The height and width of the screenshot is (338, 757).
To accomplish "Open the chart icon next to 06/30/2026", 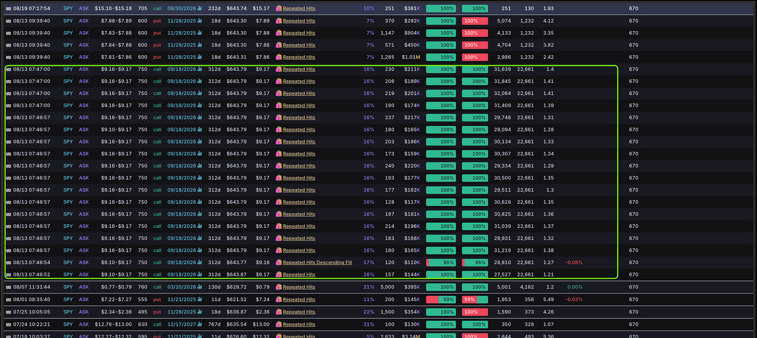I will click(200, 8).
